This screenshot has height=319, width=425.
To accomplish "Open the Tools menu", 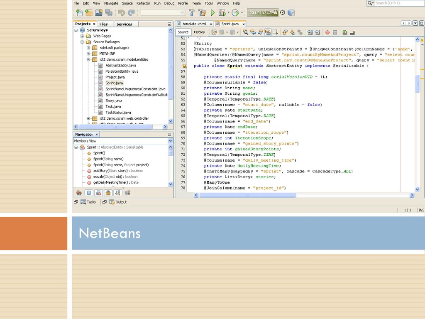I will coord(209,3).
